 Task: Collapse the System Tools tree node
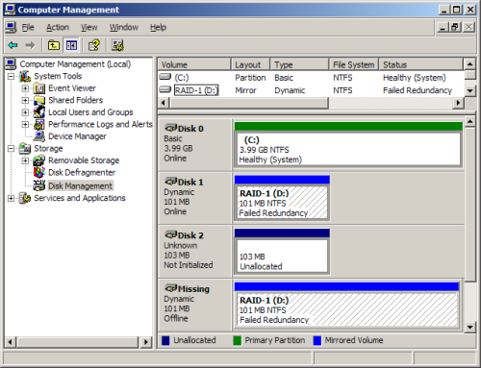coord(11,77)
